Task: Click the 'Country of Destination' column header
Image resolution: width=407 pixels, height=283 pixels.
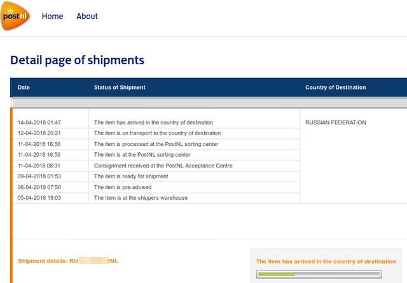Action: click(x=336, y=88)
